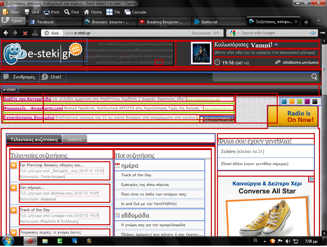Go forward to the next page
The image size is (327, 247).
point(15,33)
